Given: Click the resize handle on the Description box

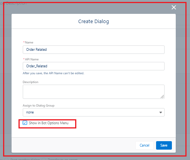Looking at the screenshot, I should point(162,97).
